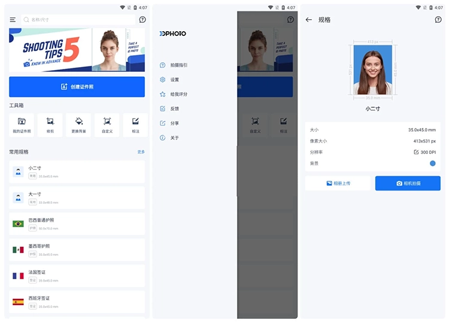Open 反馈 from the drawer menu
The width and height of the screenshot is (449, 323).
tap(174, 108)
